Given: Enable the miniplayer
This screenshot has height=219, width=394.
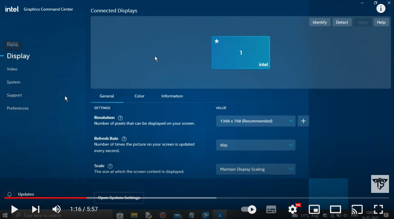Looking at the screenshot, I should click(314, 209).
